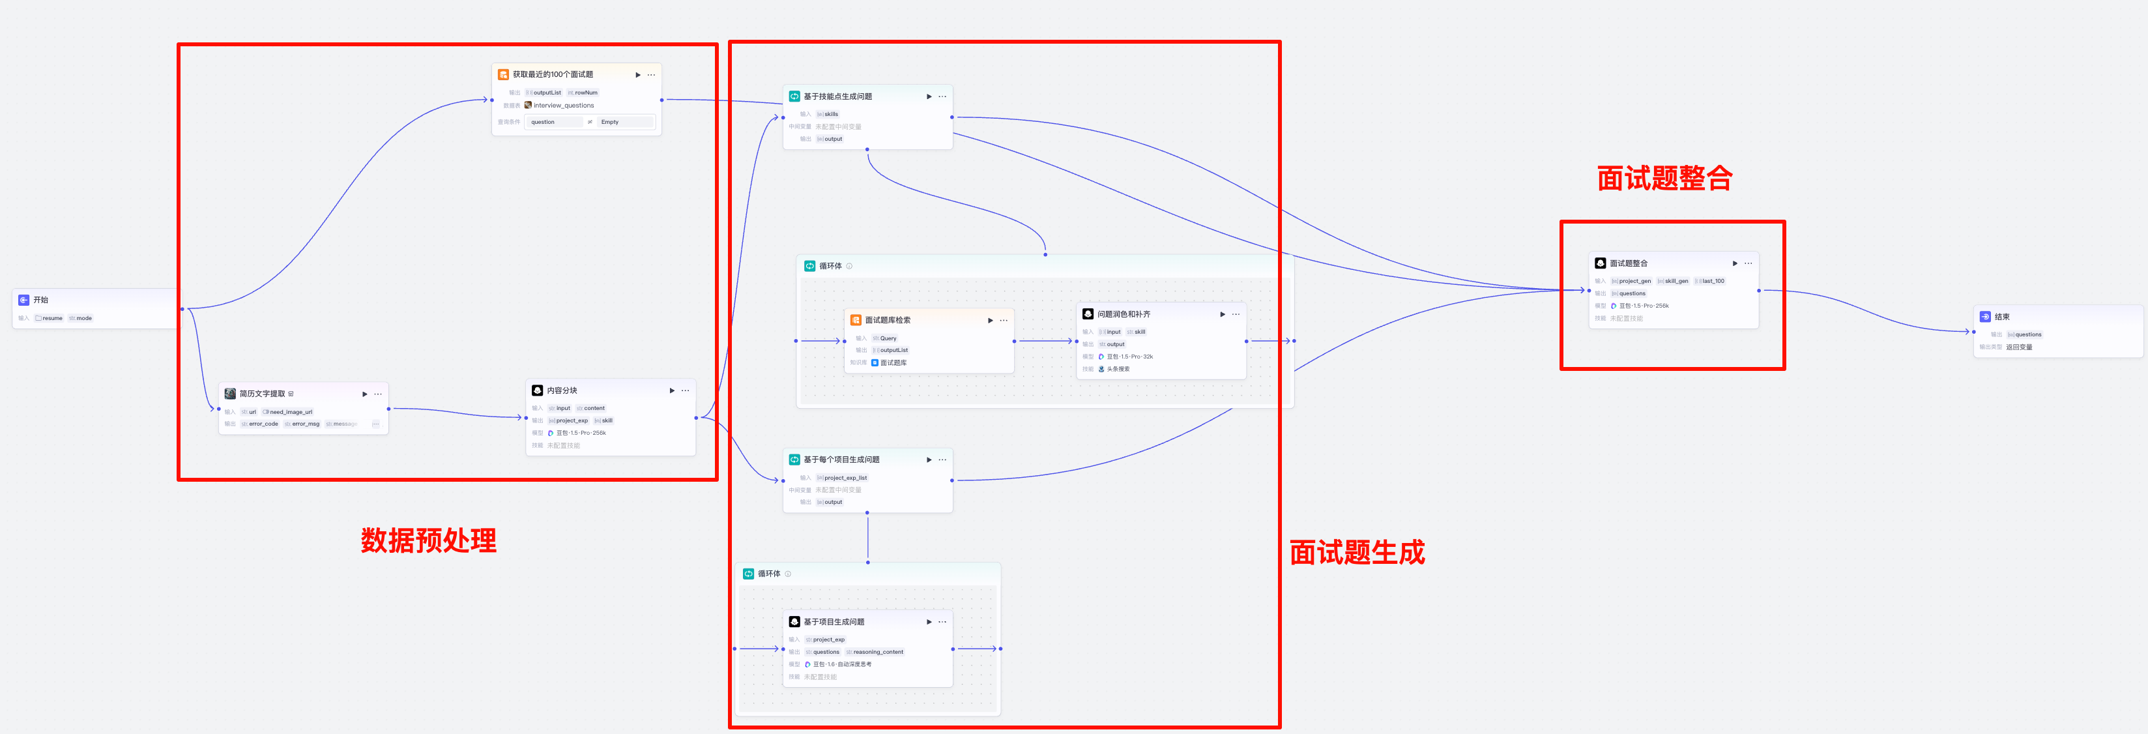The width and height of the screenshot is (2148, 734).
Task: Click the 结束 end node icon
Action: (1985, 317)
